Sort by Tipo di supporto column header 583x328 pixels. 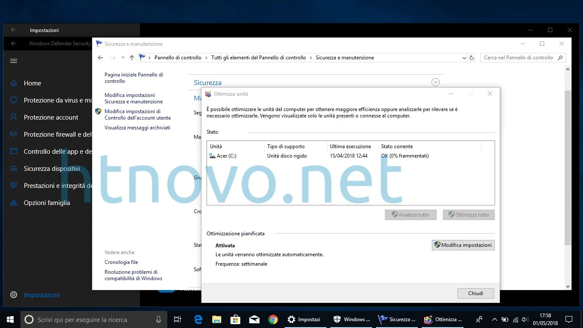pyautogui.click(x=295, y=146)
